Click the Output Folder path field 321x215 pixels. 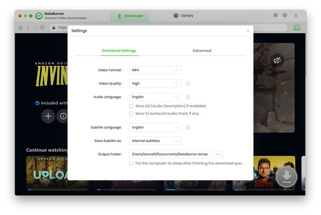point(170,154)
